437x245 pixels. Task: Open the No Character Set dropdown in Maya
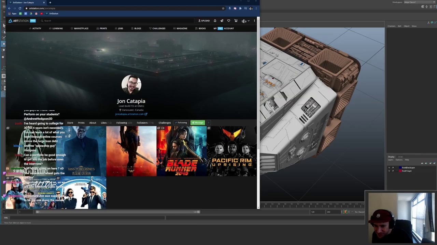coord(360,212)
